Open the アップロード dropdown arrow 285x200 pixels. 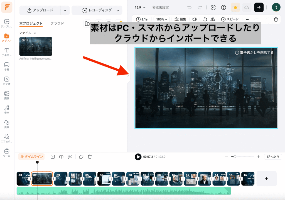(65, 10)
